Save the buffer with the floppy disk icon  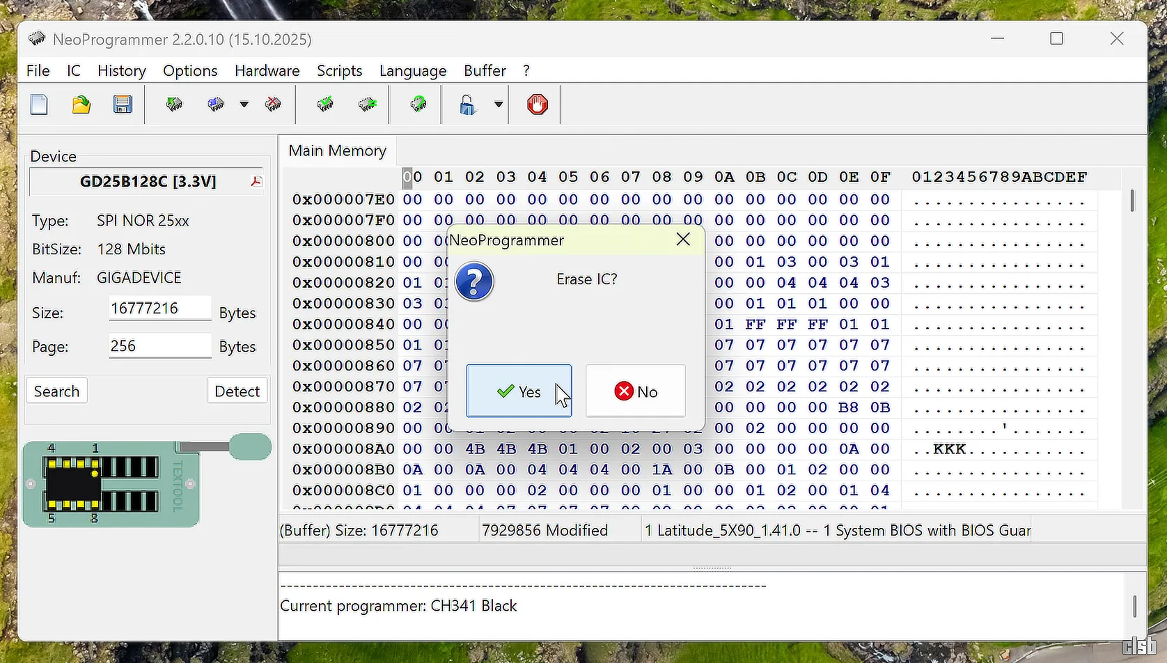click(x=123, y=105)
